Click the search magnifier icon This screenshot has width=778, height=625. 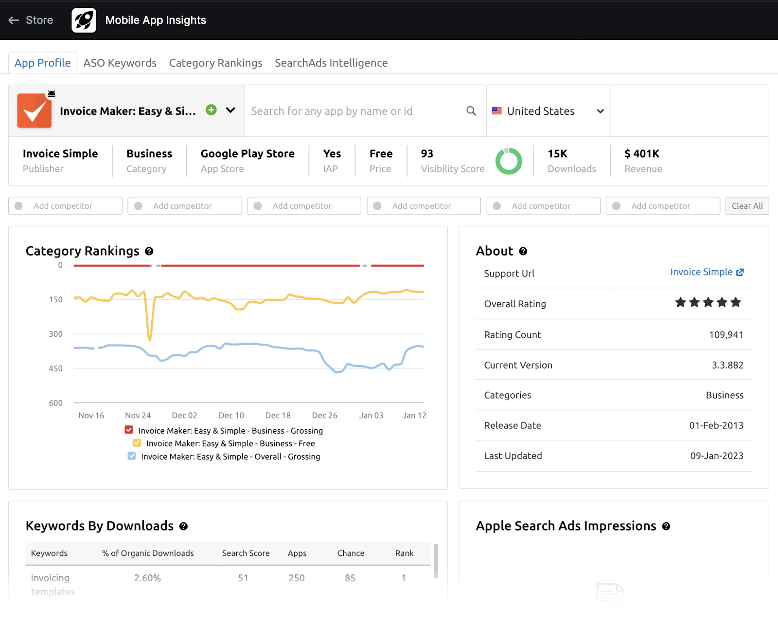[471, 110]
